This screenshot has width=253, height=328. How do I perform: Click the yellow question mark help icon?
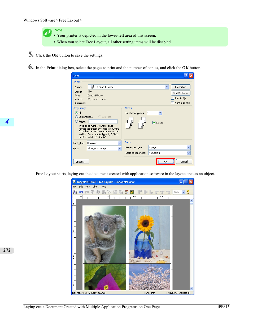click(188, 192)
